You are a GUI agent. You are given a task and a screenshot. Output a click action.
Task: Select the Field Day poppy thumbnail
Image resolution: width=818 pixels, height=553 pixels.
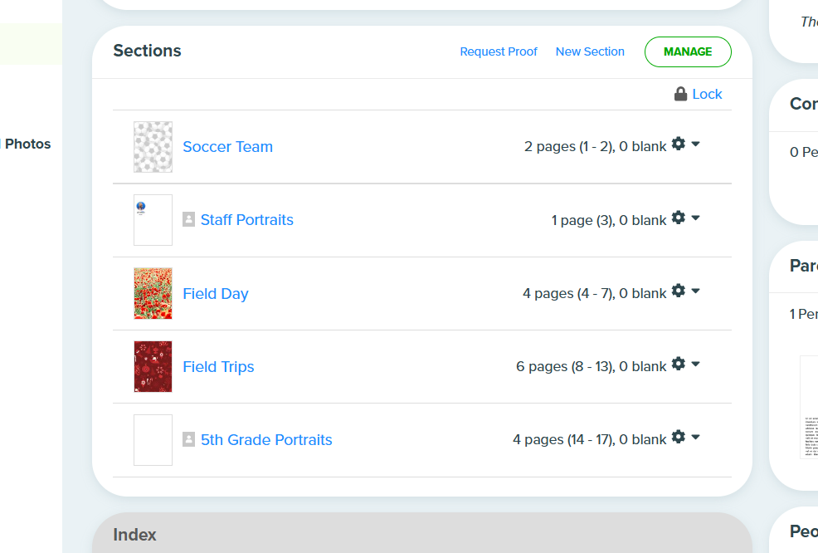(153, 293)
